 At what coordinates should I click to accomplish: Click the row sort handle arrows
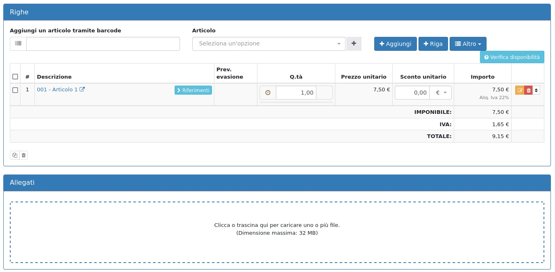(536, 91)
